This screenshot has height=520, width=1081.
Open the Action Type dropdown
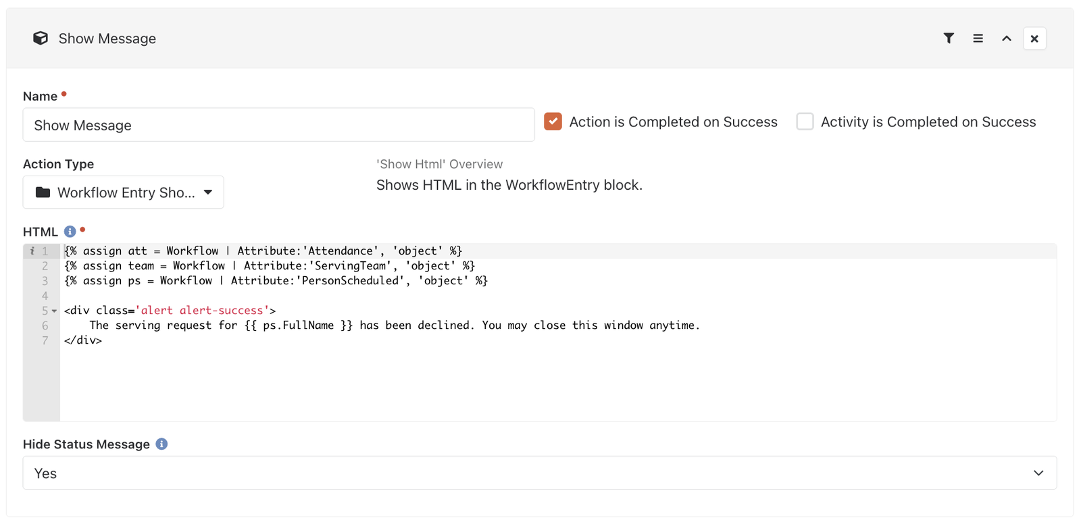124,192
